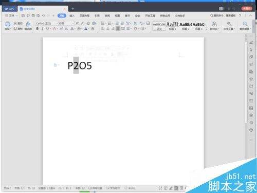Click the phonetic guide circle icon
The height and width of the screenshot is (193, 257).
94,23
